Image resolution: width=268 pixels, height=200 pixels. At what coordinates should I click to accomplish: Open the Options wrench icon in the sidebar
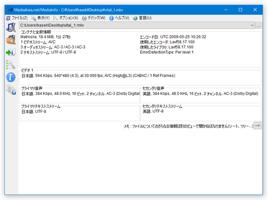point(10,64)
